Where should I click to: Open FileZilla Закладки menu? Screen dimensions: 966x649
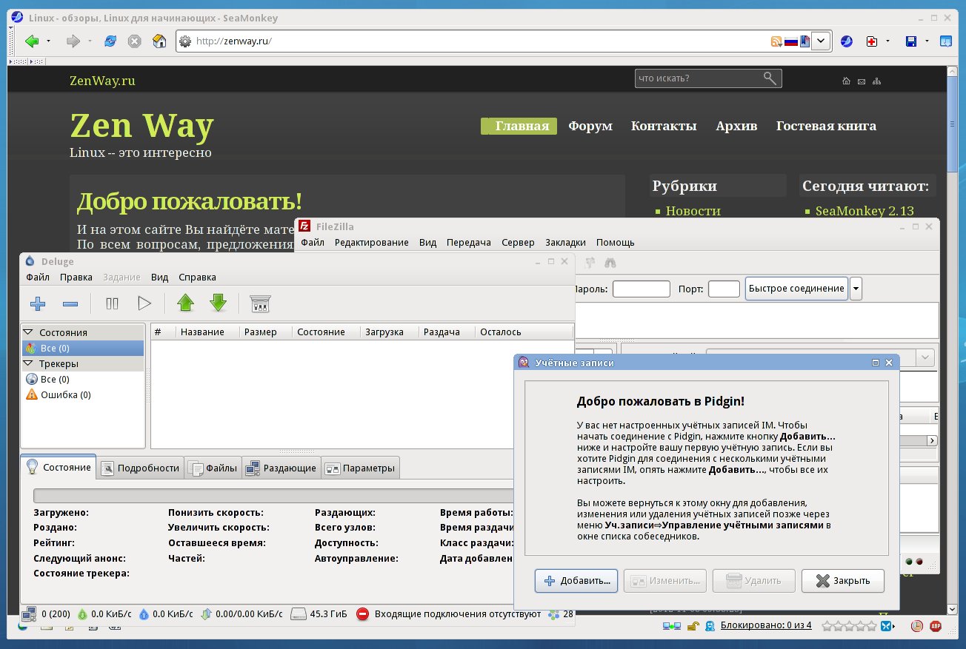[x=565, y=242]
